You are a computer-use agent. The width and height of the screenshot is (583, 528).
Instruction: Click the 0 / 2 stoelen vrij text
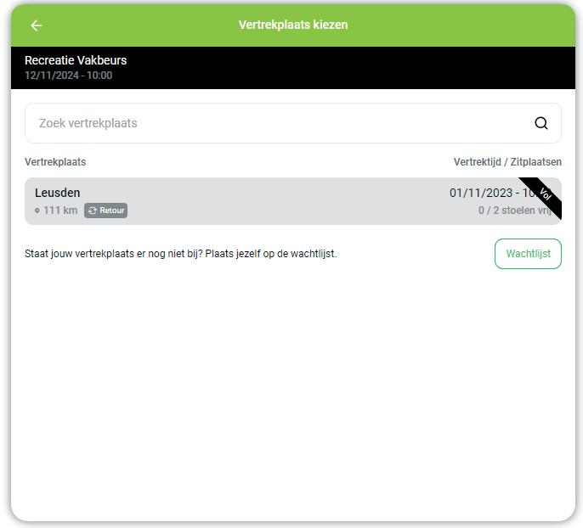pos(515,211)
